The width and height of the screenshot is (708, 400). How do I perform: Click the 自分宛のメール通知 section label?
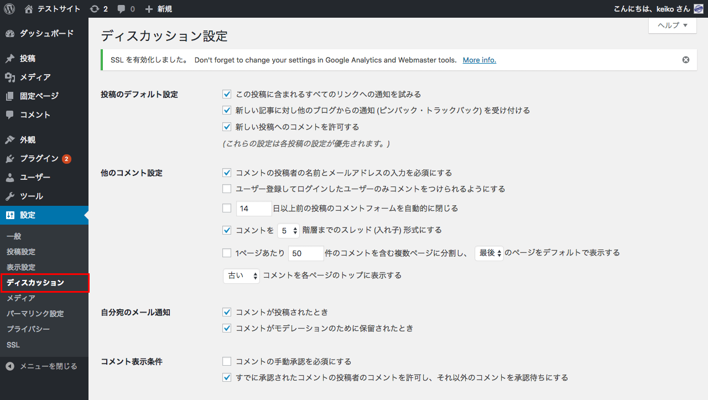(x=136, y=313)
